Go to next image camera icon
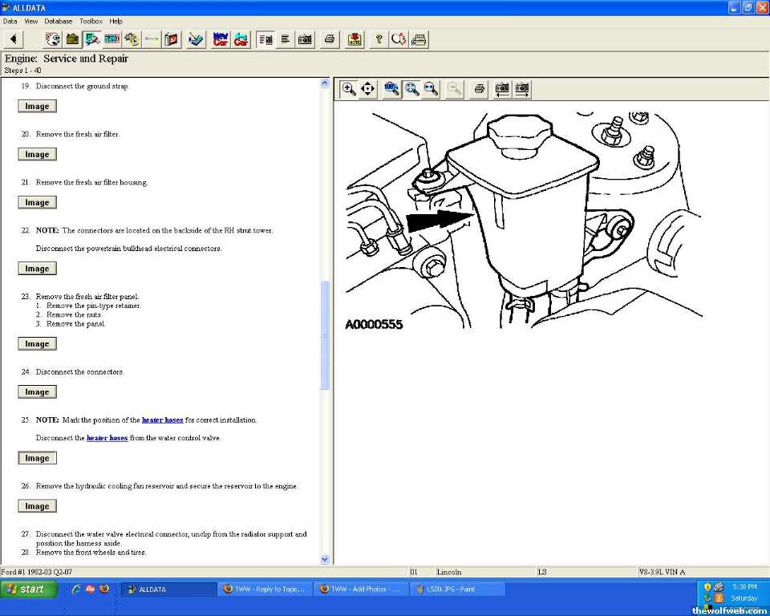The height and width of the screenshot is (616, 770). (522, 89)
